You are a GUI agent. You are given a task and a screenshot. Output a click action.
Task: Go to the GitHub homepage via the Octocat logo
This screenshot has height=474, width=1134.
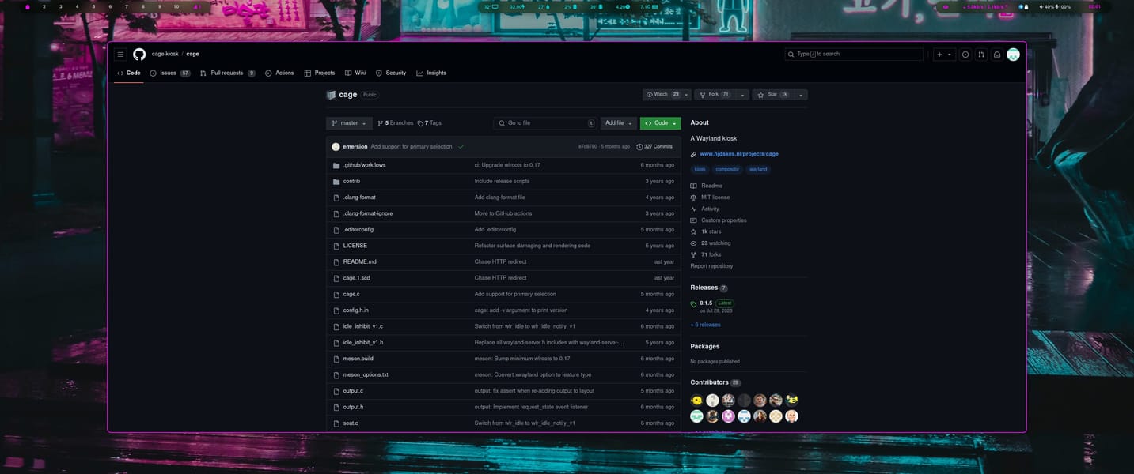point(139,55)
